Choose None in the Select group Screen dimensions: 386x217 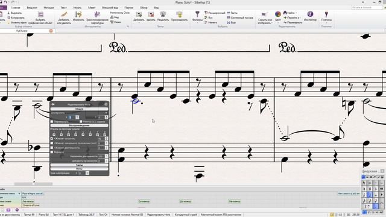point(210,22)
